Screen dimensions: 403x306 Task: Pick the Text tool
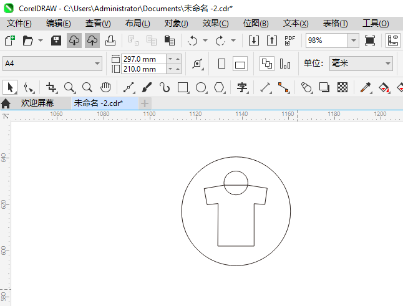pos(242,87)
